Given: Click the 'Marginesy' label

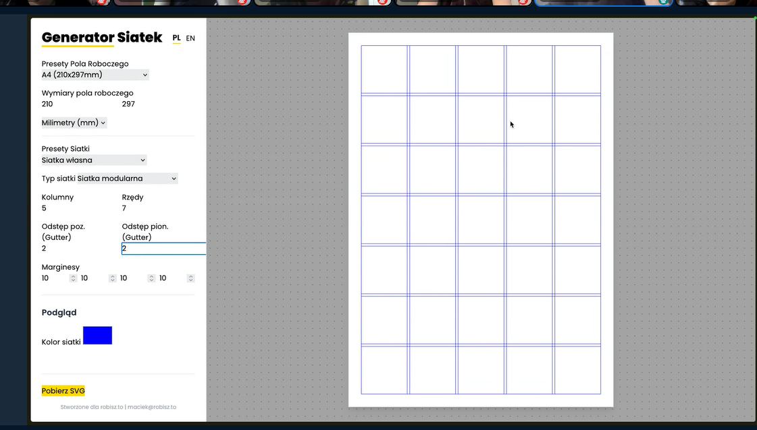Looking at the screenshot, I should [x=60, y=267].
